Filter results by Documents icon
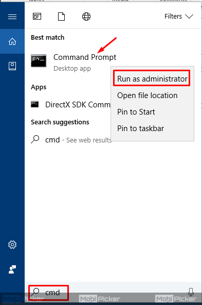The width and height of the screenshot is (202, 305). (x=61, y=17)
